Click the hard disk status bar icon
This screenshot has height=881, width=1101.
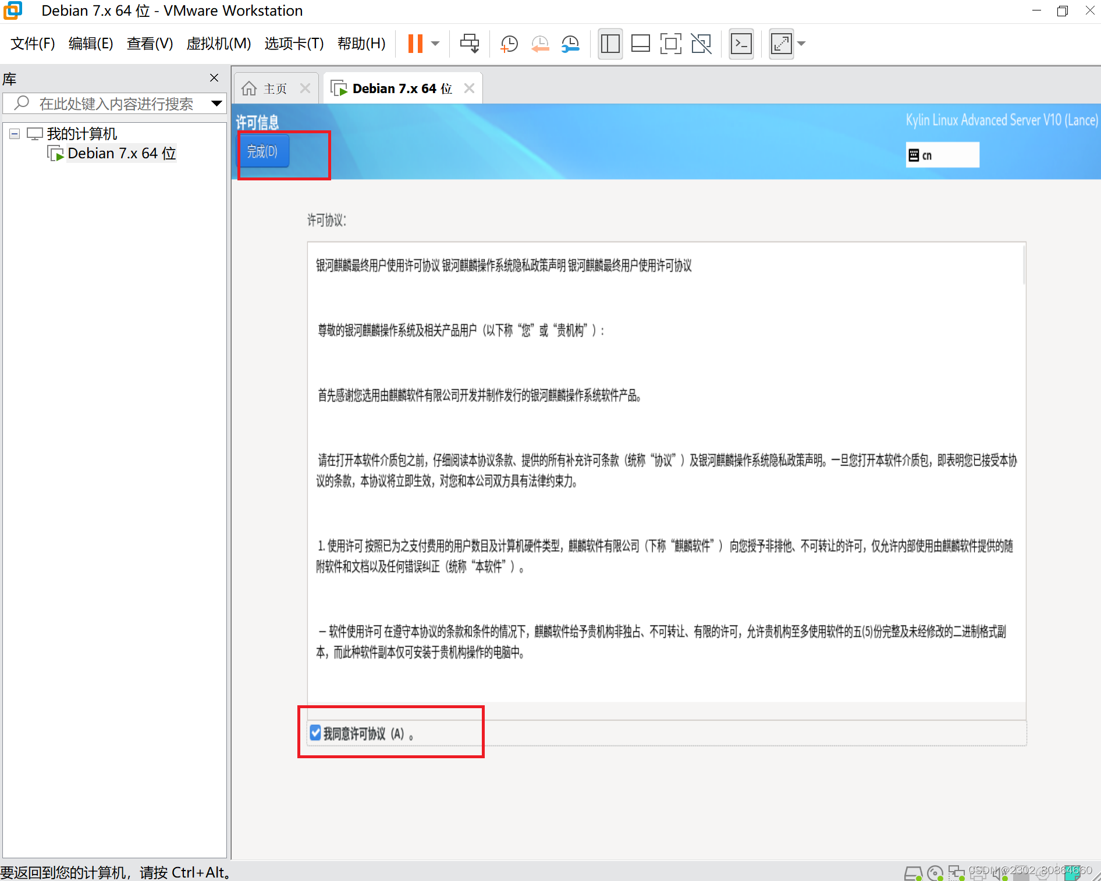[x=913, y=872]
